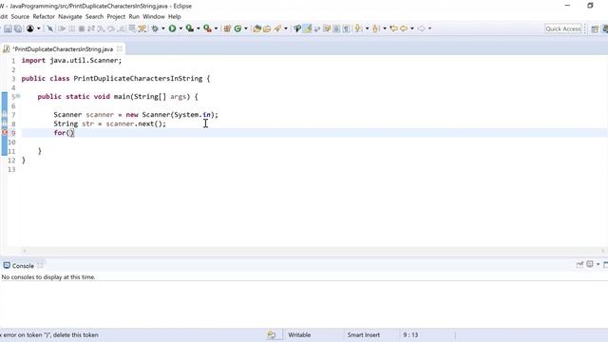Click horizontal scrollbar left arrow in editor
The width and height of the screenshot is (608, 342).
[25, 251]
